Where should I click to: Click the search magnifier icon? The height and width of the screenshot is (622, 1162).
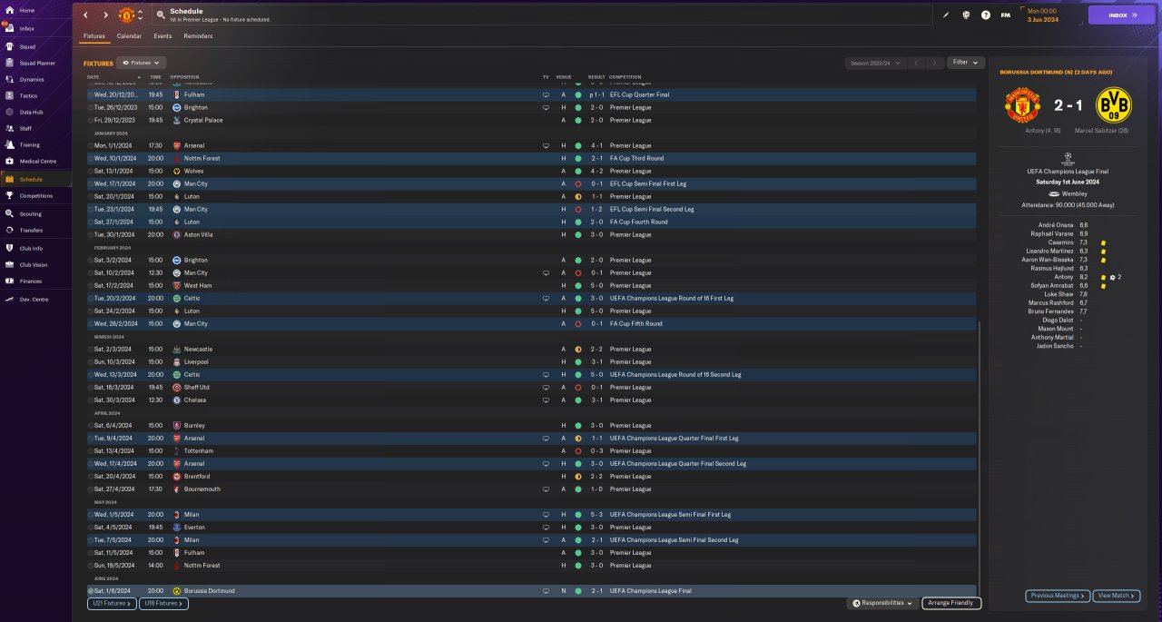tap(161, 15)
